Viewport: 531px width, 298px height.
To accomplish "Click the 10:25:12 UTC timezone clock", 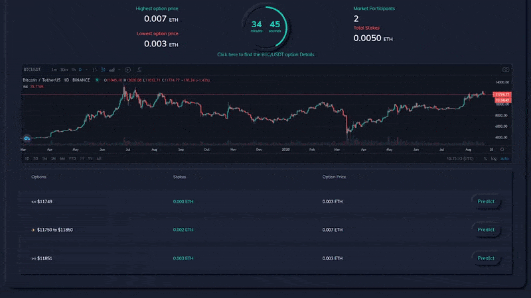I will 460,158.
